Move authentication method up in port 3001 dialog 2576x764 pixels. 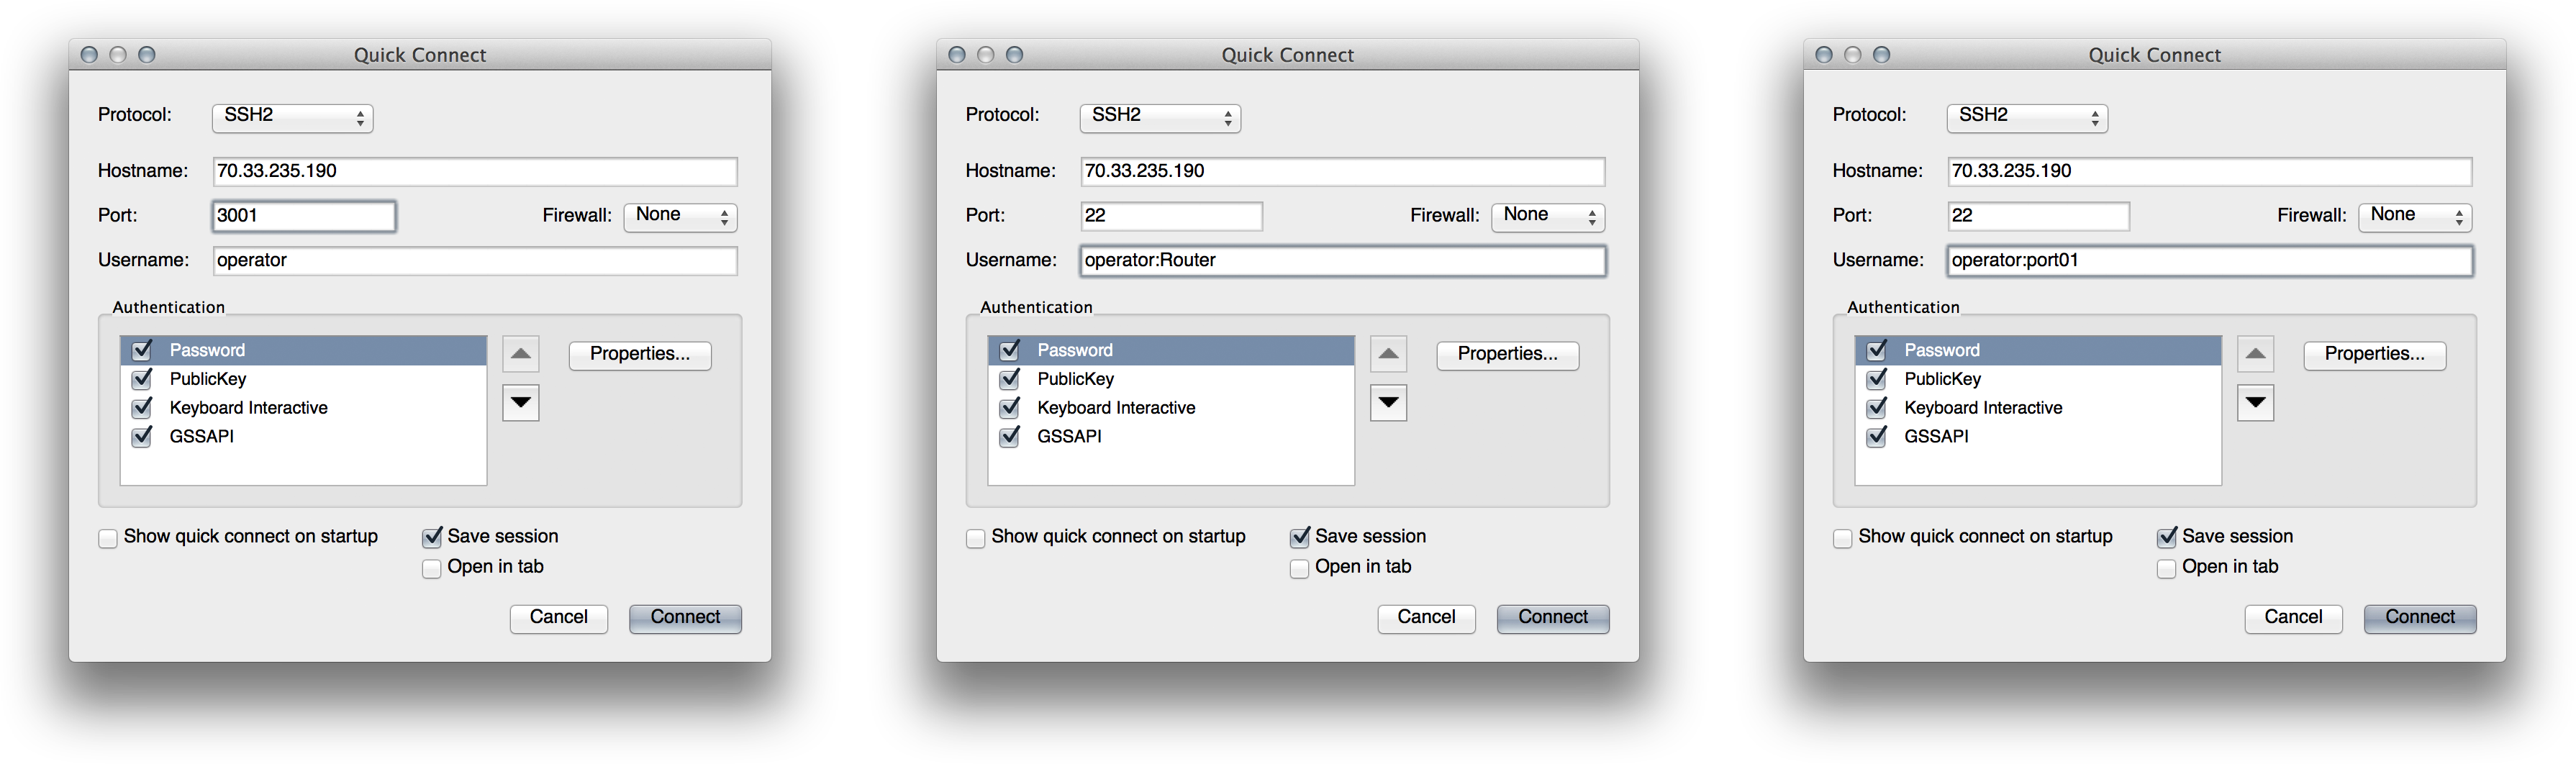pyautogui.click(x=520, y=353)
